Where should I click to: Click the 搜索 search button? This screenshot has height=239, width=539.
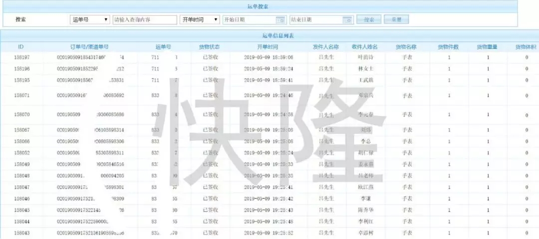369,19
